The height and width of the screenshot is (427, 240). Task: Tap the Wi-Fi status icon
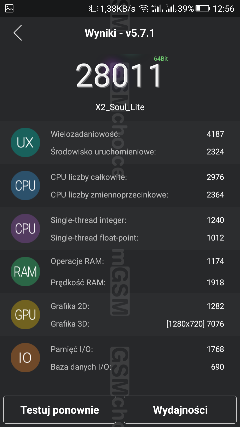point(144,9)
